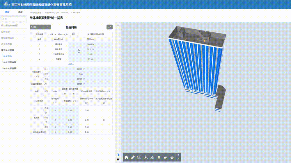Click the single-panel layout icon
291x163 pixels.
pos(118,155)
